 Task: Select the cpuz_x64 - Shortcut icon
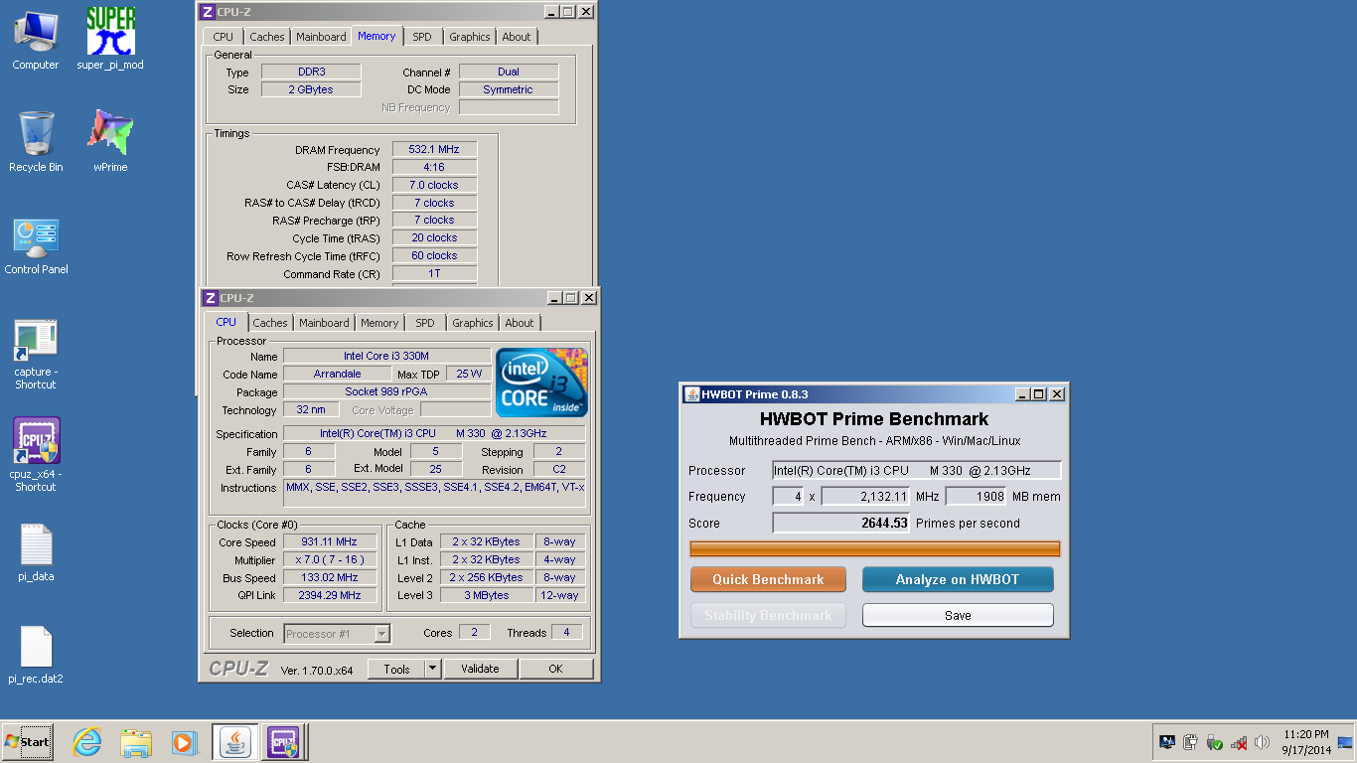(36, 455)
